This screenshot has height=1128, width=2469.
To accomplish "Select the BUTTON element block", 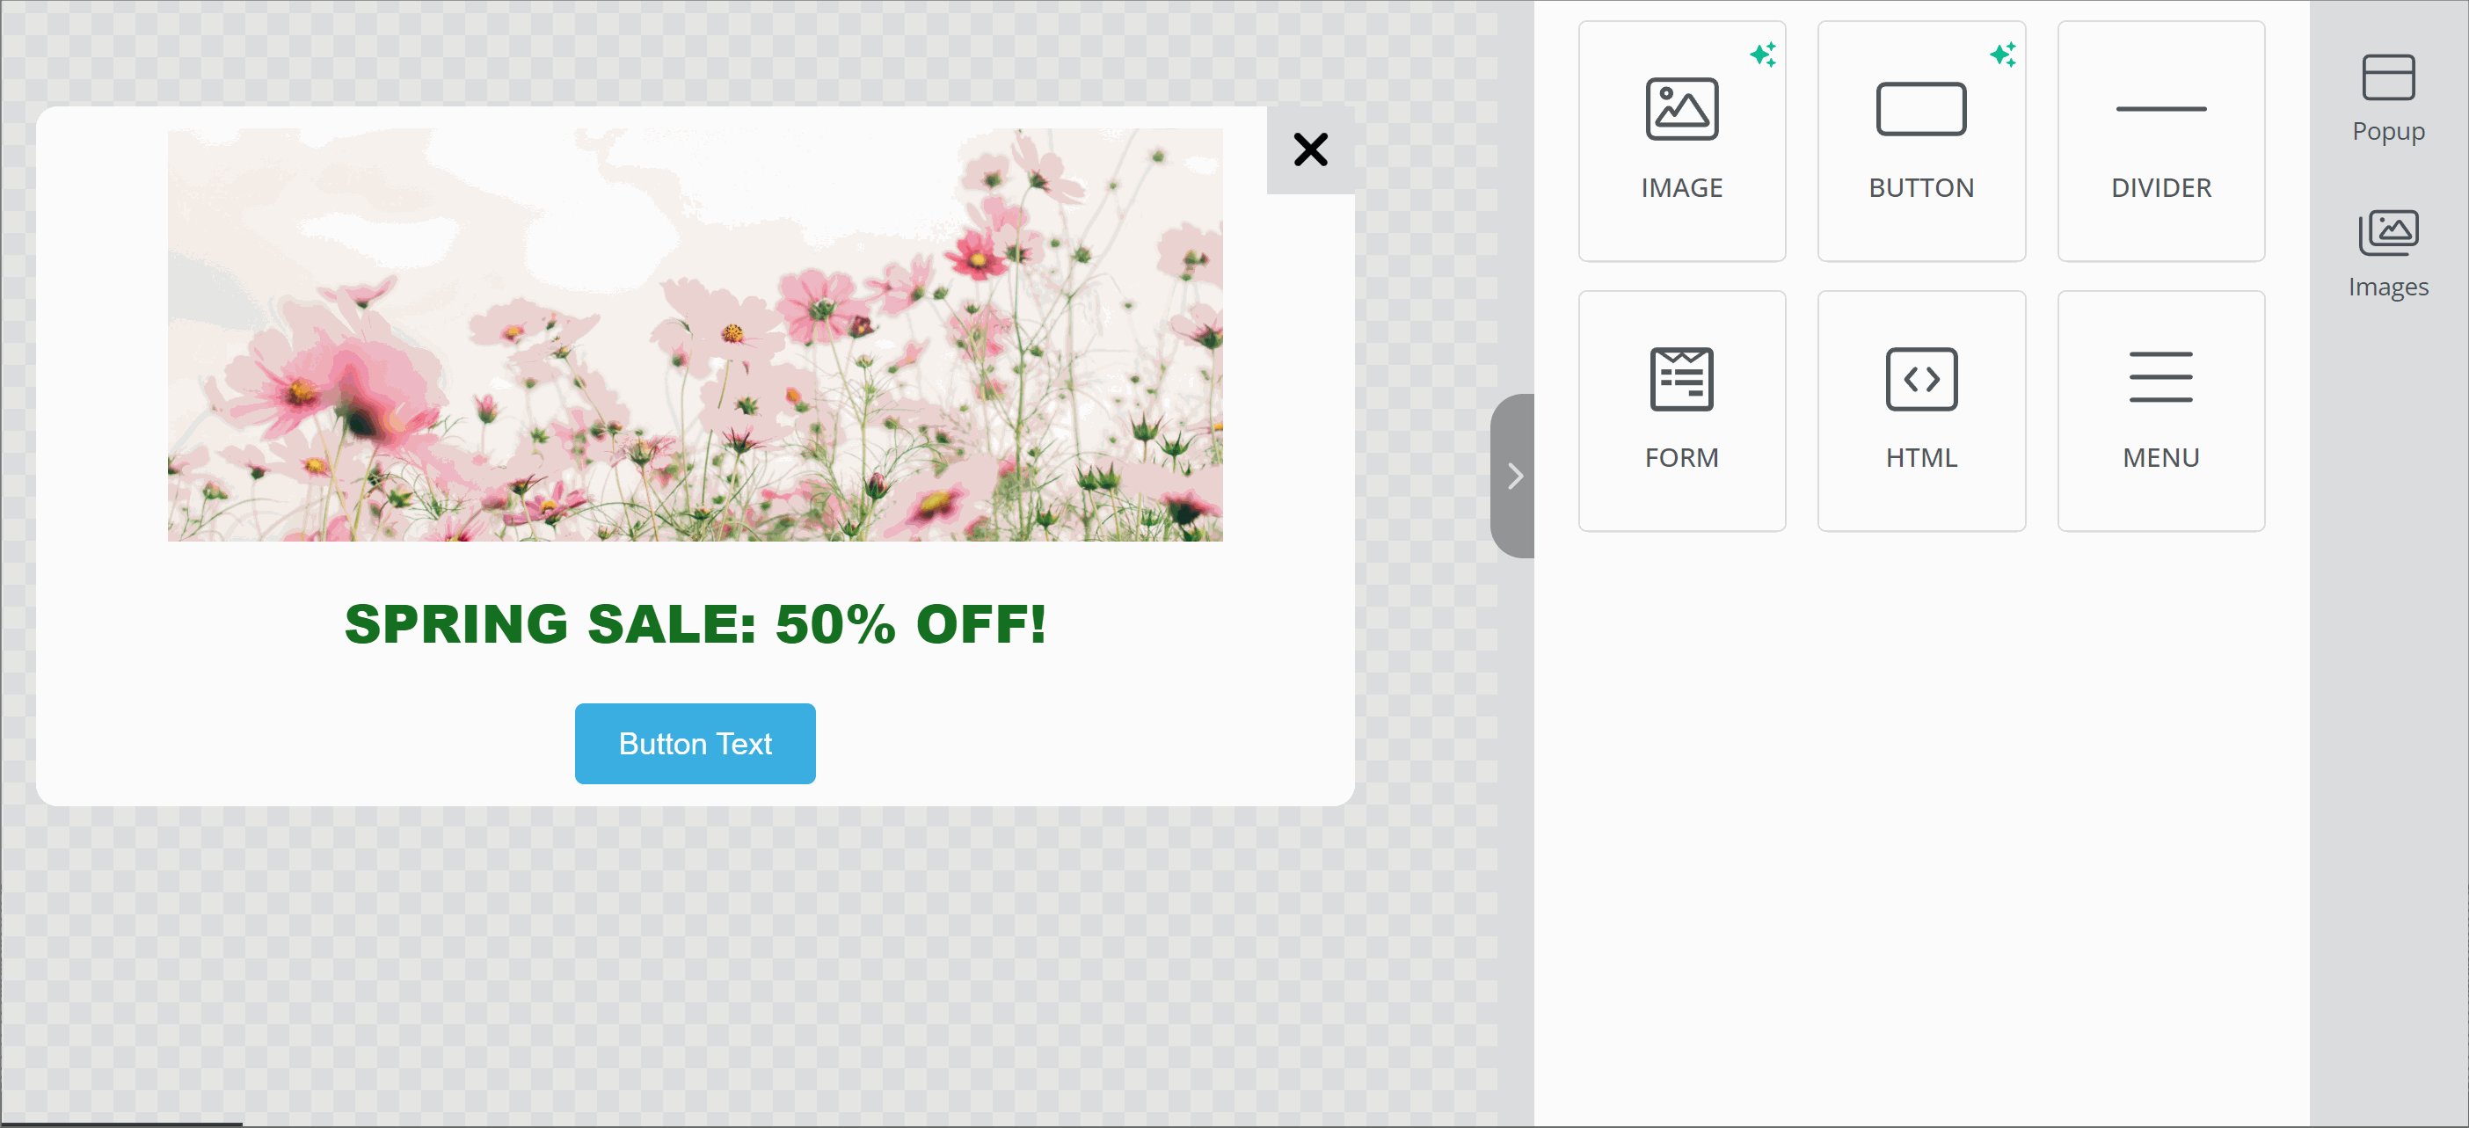I will tap(1920, 141).
